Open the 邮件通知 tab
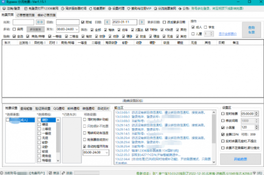 point(73,109)
